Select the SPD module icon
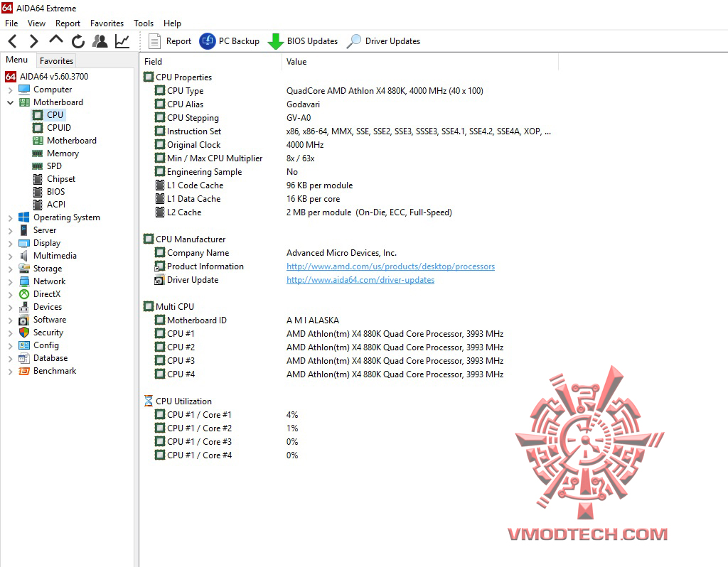This screenshot has width=728, height=567. pyautogui.click(x=38, y=166)
